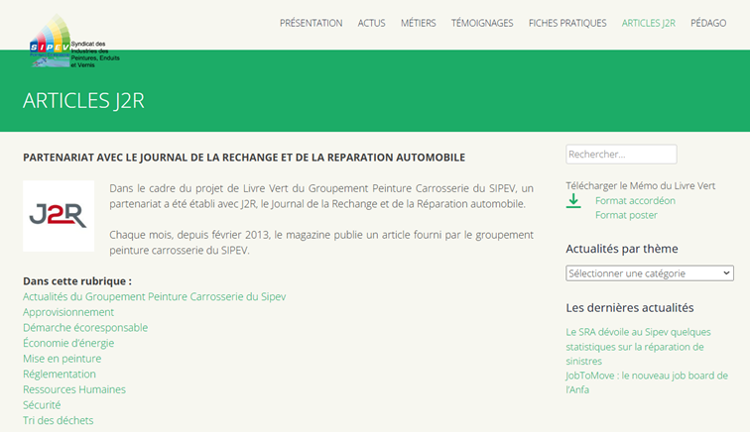
Task: Select FICHES PRATIQUES in the navigation
Action: point(567,23)
